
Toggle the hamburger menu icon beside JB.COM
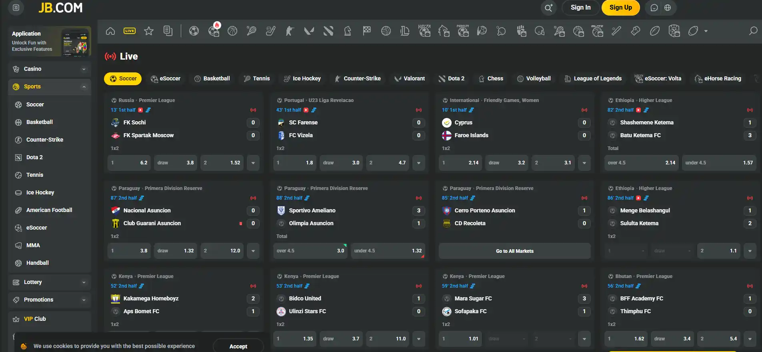tap(16, 8)
